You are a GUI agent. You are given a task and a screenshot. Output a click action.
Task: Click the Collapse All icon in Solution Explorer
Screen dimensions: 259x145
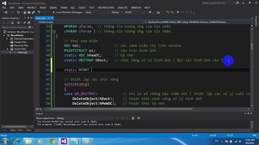pos(29,23)
